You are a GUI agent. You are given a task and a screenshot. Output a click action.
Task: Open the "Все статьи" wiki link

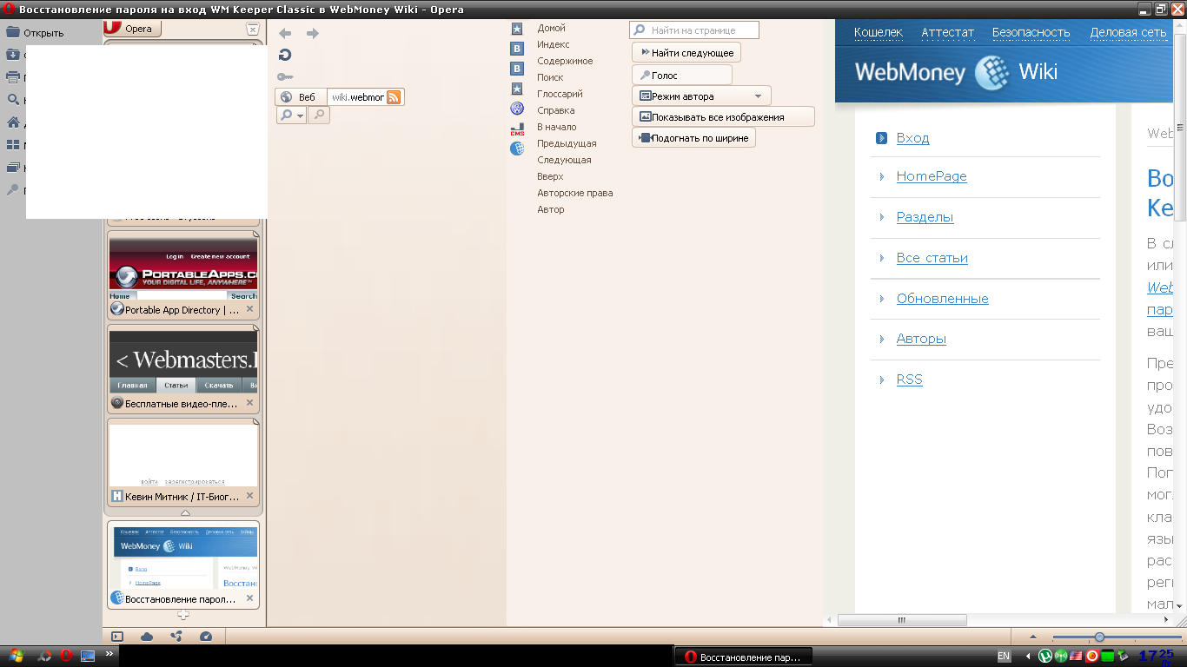(932, 258)
